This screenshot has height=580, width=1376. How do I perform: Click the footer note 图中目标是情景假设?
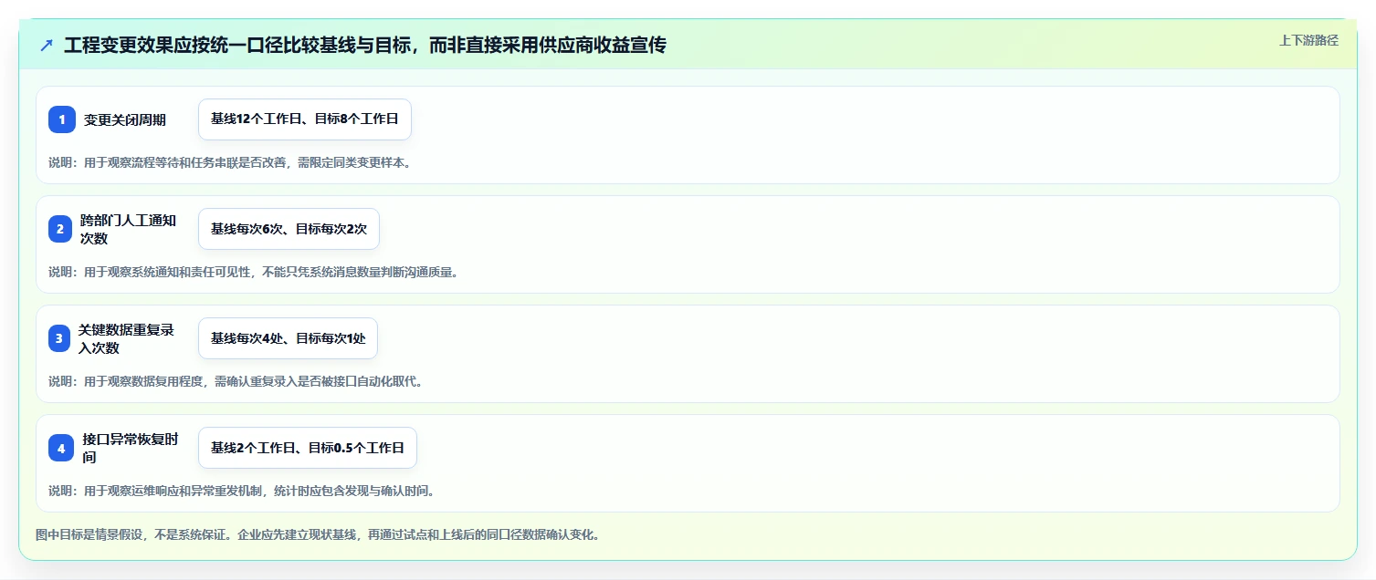(318, 534)
